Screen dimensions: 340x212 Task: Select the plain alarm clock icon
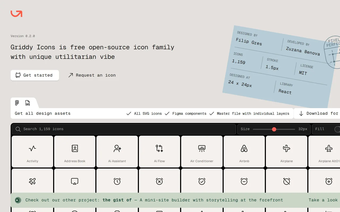117,181
